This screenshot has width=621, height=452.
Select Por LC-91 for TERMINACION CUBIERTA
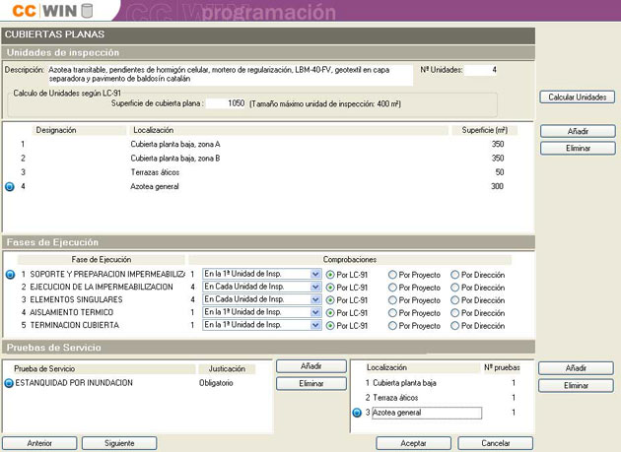point(330,325)
